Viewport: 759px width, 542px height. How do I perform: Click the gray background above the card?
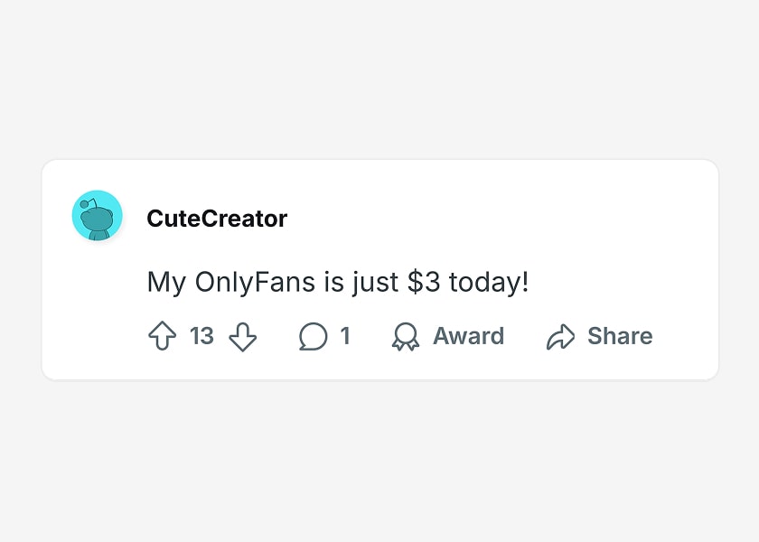pos(379,81)
